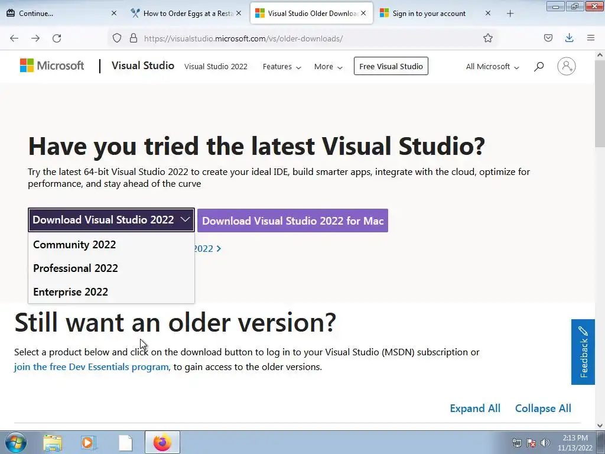Screen dimensions: 605x454
Task: Expand the More dropdown menu
Action: (x=328, y=66)
